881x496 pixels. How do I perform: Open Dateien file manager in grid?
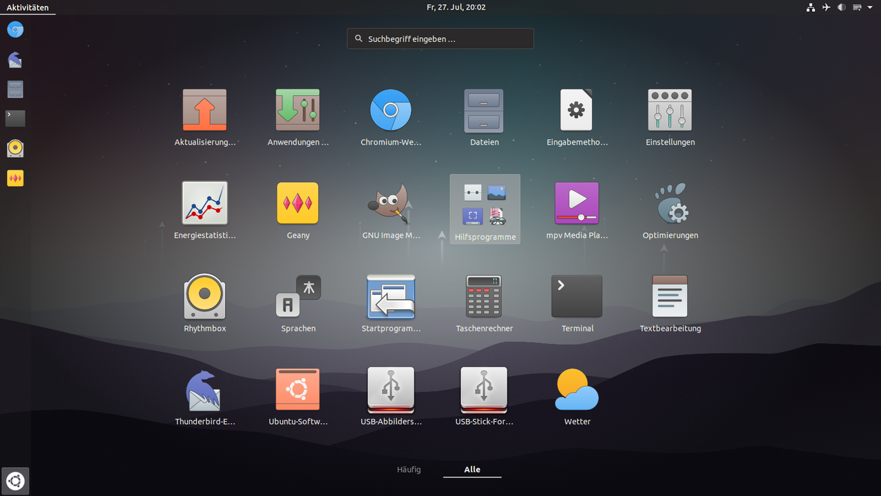point(484,110)
